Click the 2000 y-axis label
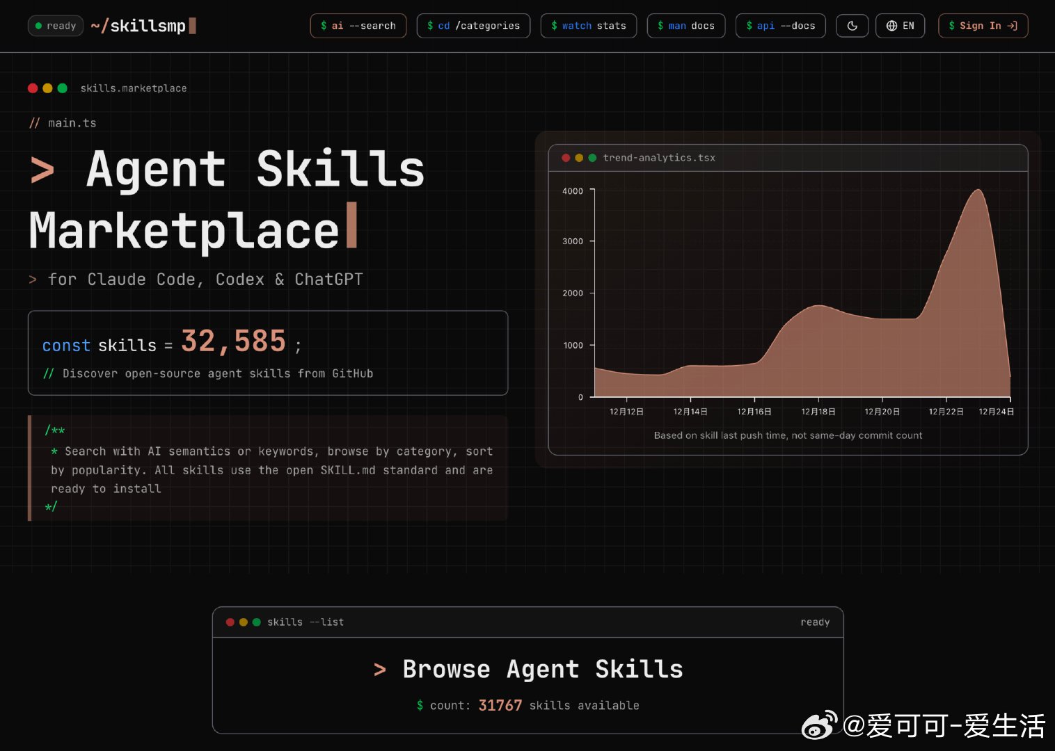The width and height of the screenshot is (1055, 751). (573, 293)
